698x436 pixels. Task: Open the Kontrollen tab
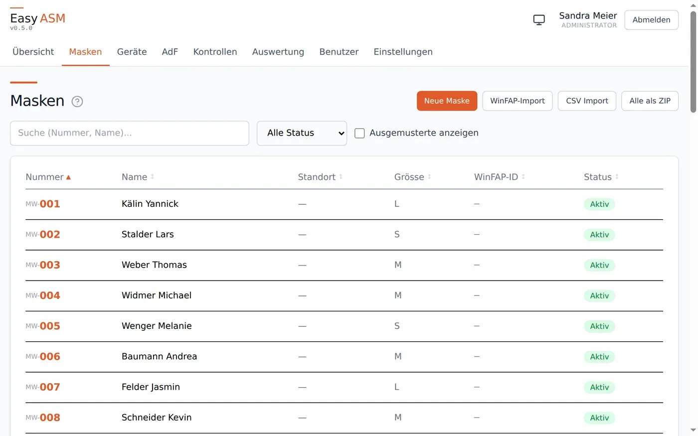215,52
